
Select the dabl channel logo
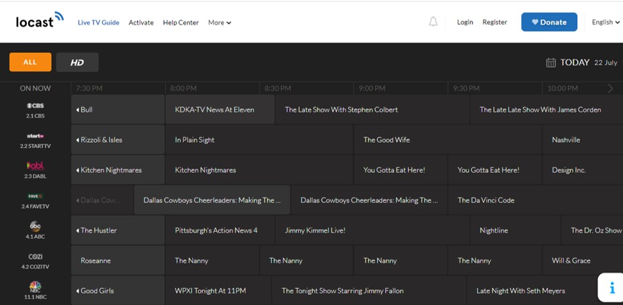coord(35,166)
